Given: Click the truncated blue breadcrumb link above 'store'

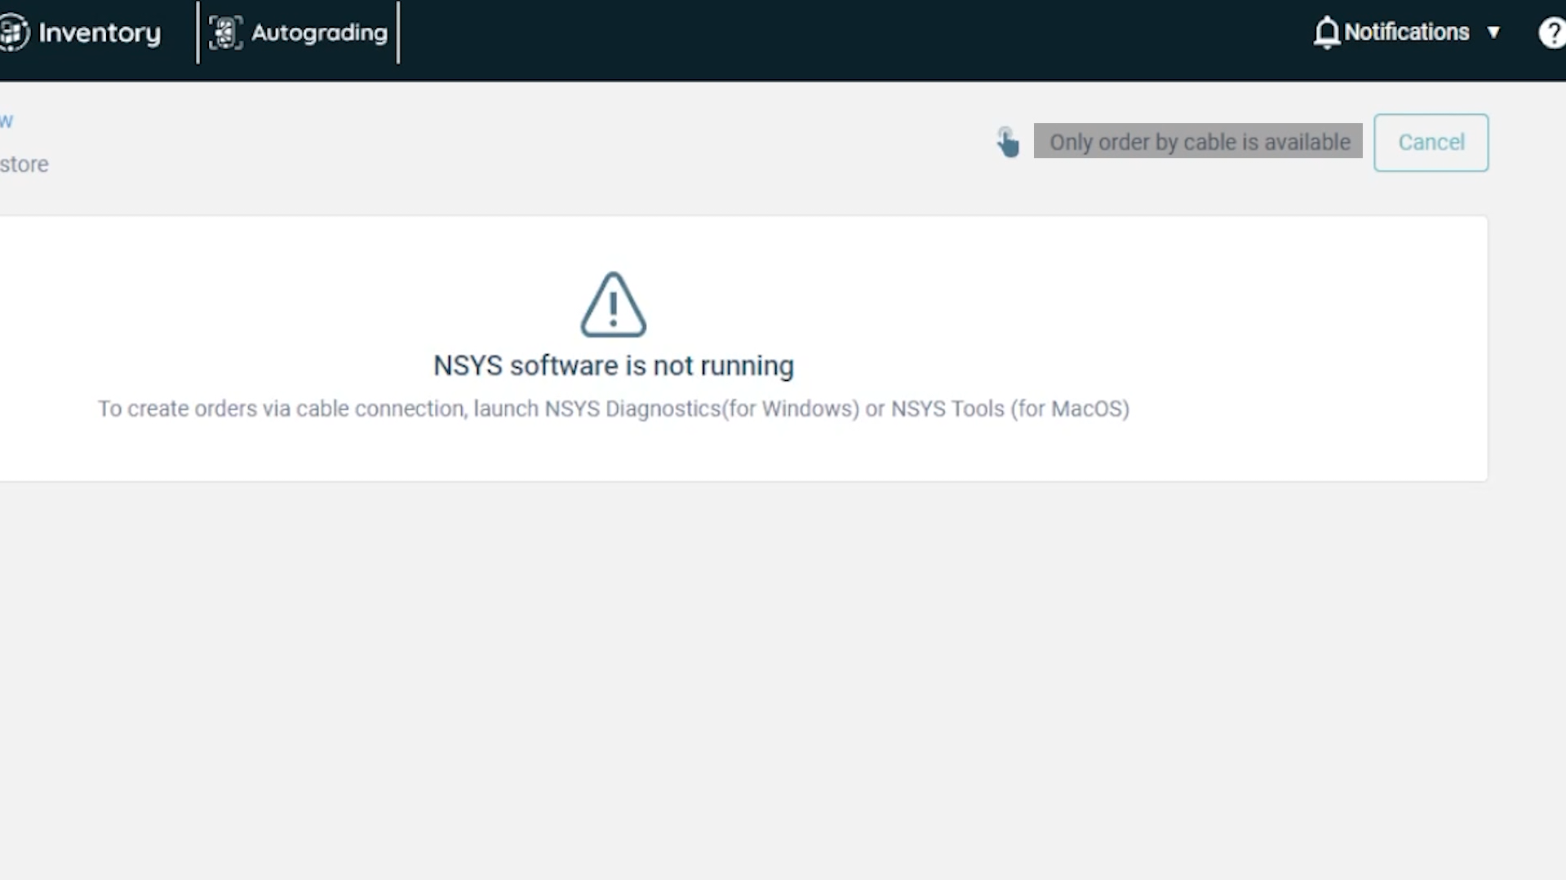Looking at the screenshot, I should pos(7,122).
